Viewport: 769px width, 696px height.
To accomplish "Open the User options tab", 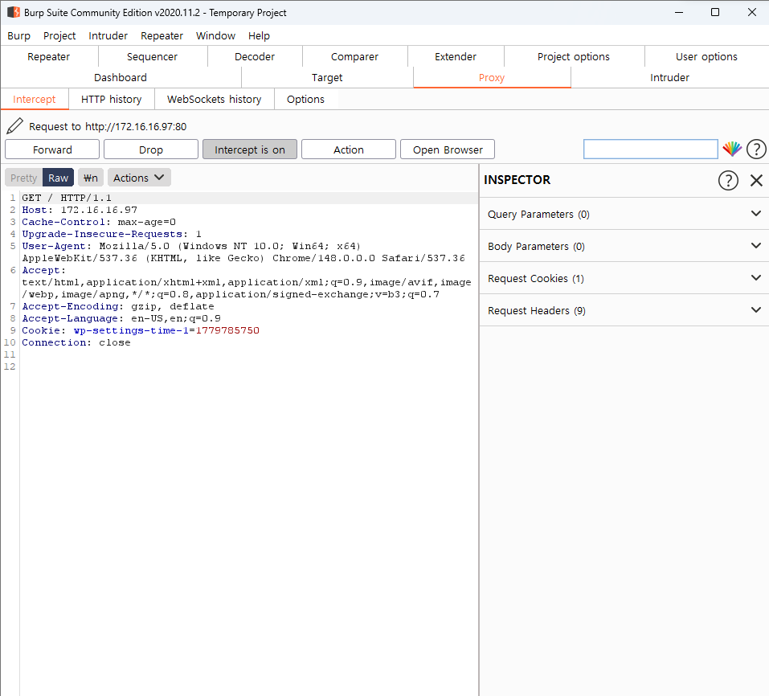I will (706, 56).
